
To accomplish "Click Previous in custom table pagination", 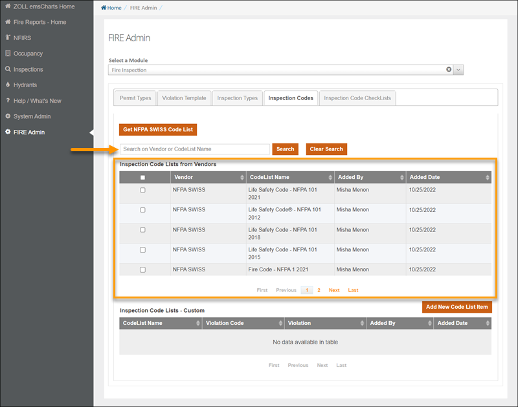I will tap(298, 365).
